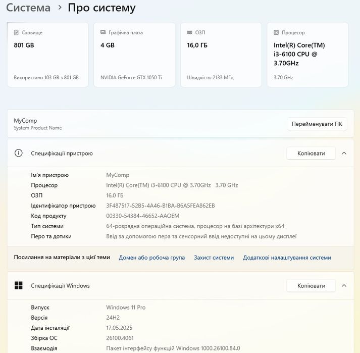Viewport: 360px width, 353px height.
Task: Click version value 24H2
Action: (x=113, y=318)
